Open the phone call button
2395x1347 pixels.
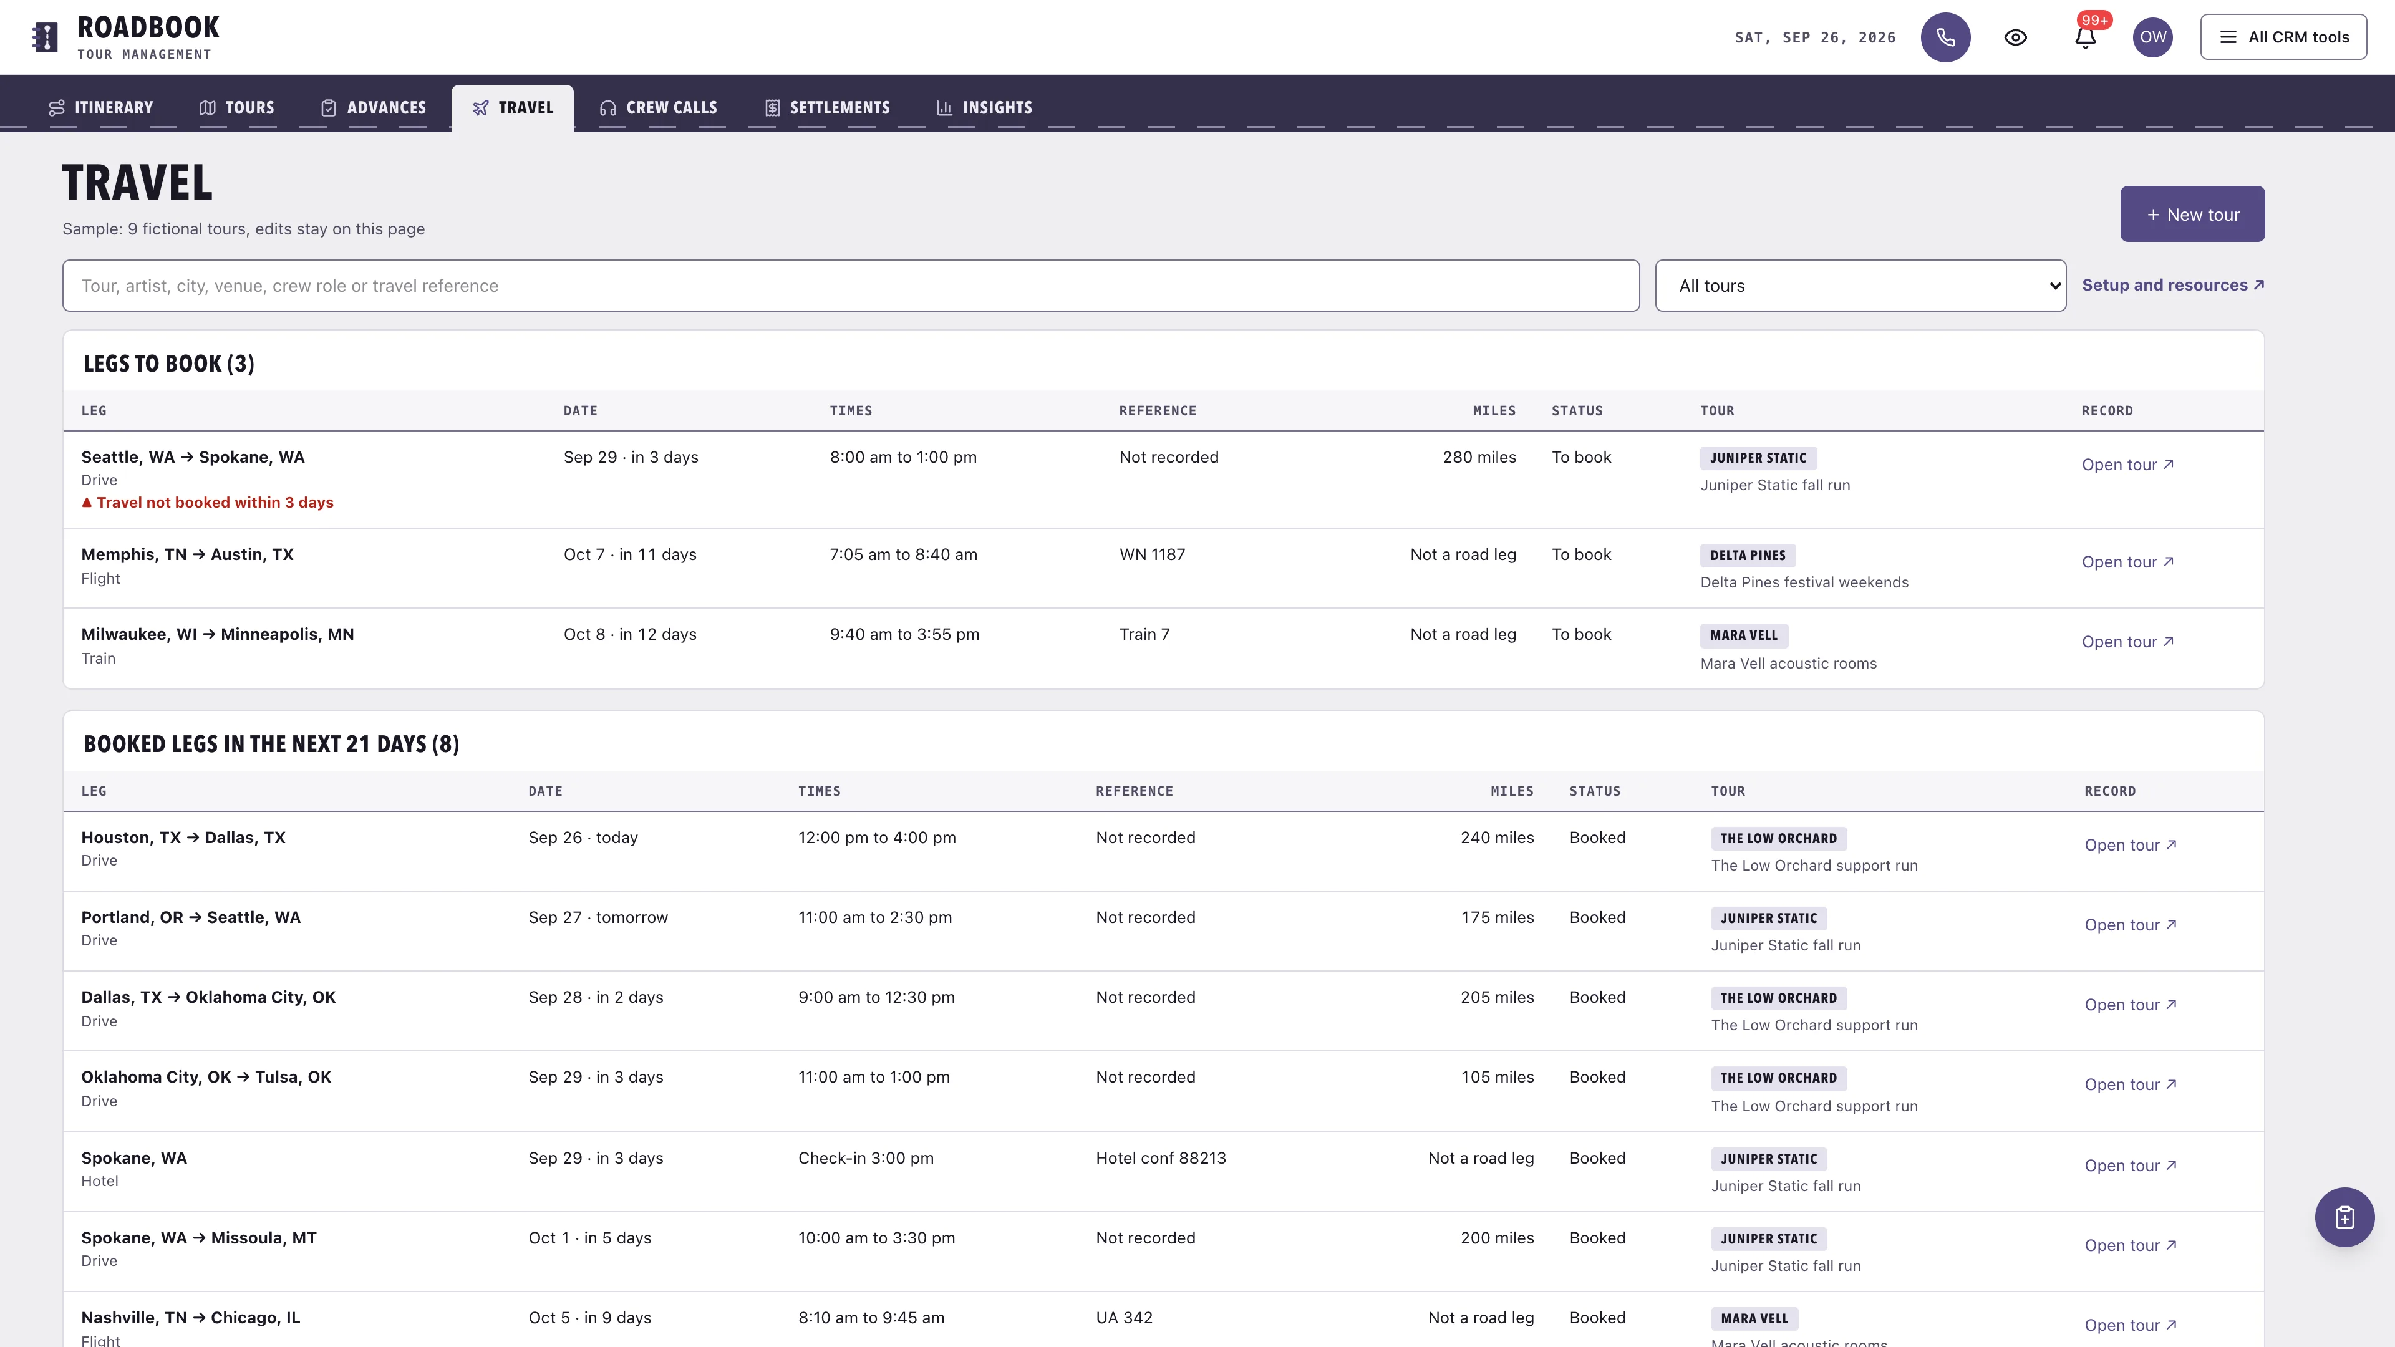click(x=1945, y=37)
